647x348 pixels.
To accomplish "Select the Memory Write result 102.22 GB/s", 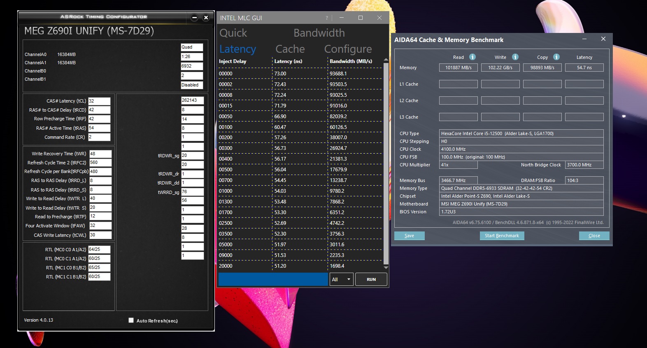I will 500,68.
